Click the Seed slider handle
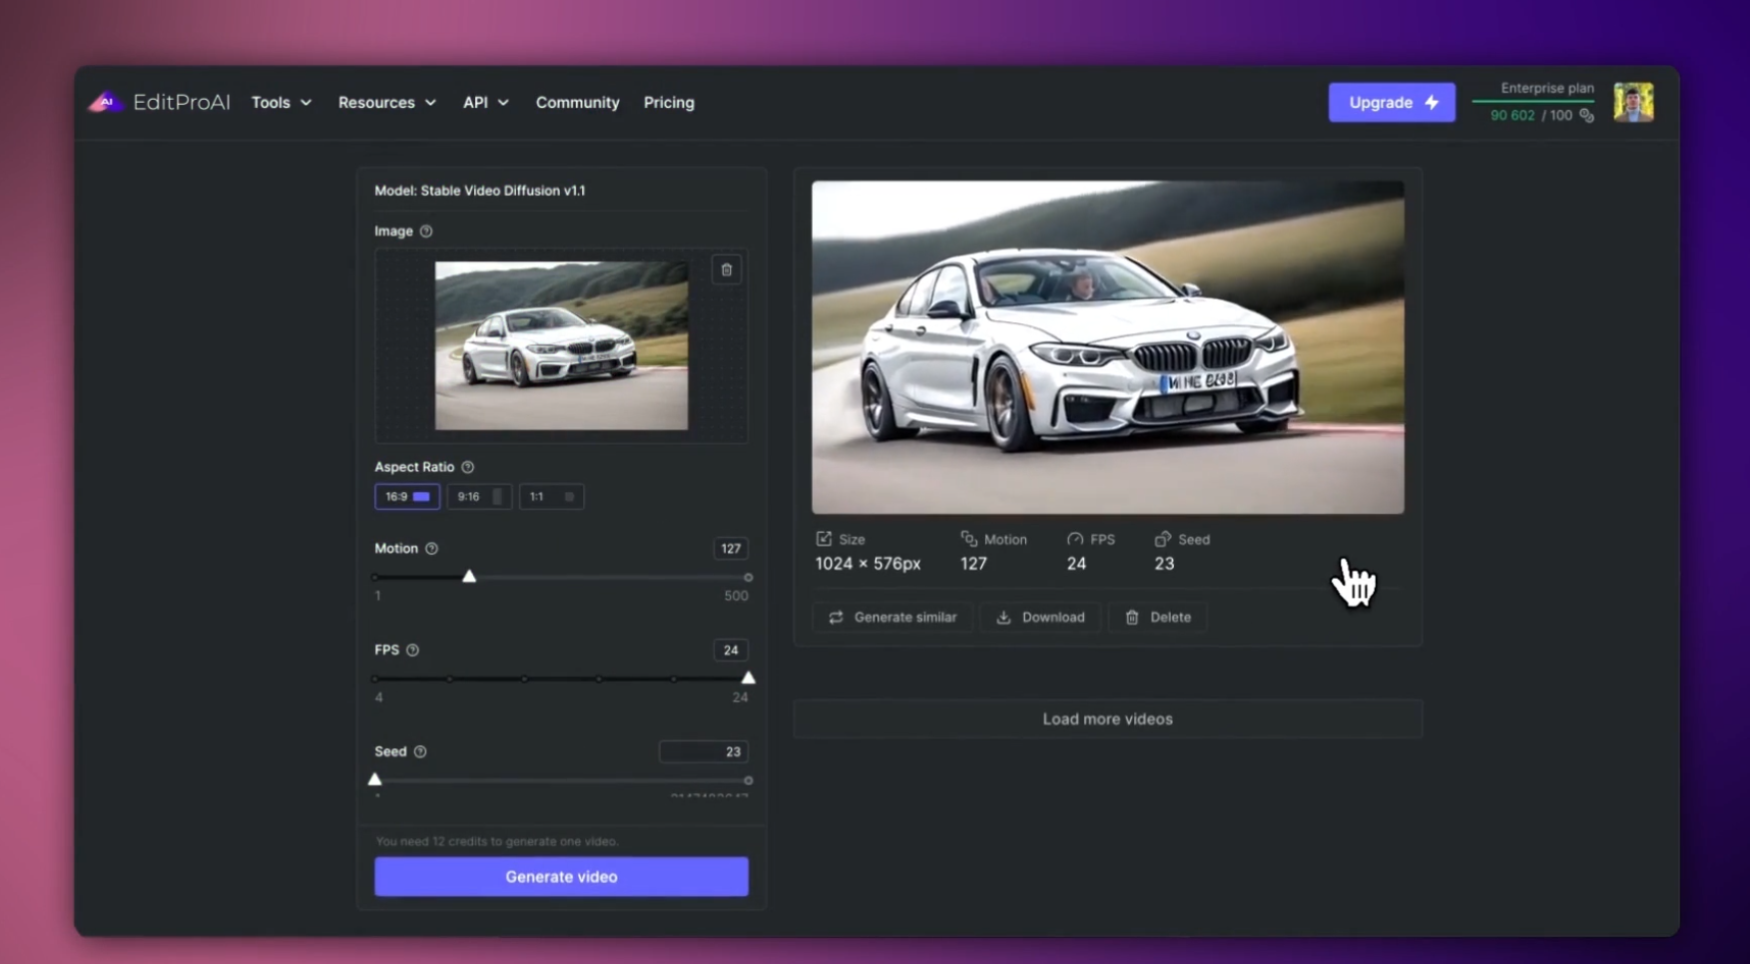The height and width of the screenshot is (964, 1750). tap(375, 779)
